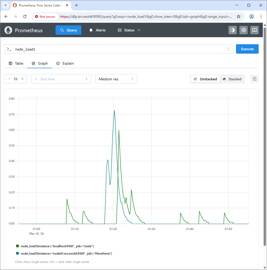Viewport: 267px width, 270px height.
Task: Open the Chrome three-dot menu
Action: tap(261, 16)
